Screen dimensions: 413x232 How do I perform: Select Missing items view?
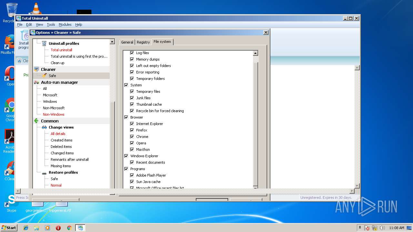point(61,166)
